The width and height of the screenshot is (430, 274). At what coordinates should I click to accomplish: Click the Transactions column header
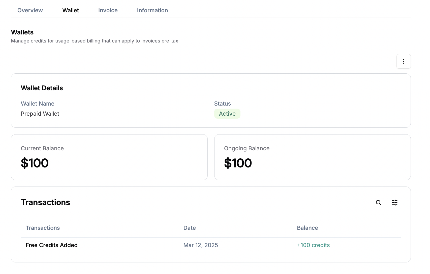43,228
